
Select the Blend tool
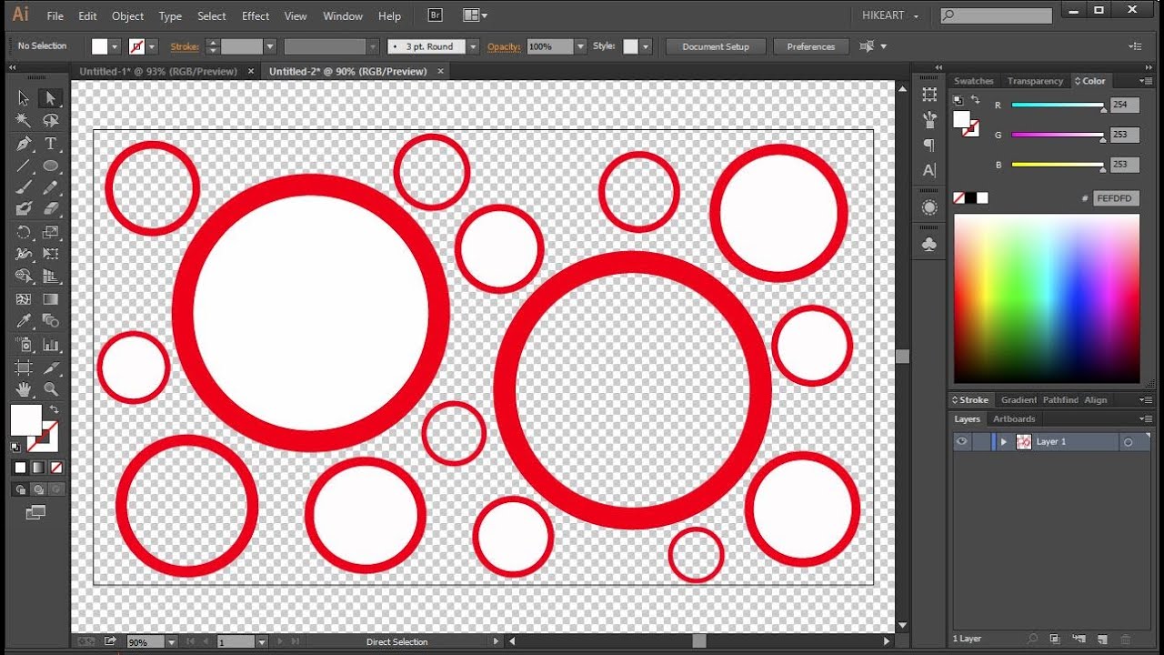50,321
